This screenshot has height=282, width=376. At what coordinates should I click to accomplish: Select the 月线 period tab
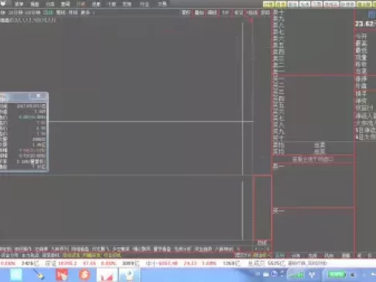click(x=73, y=12)
